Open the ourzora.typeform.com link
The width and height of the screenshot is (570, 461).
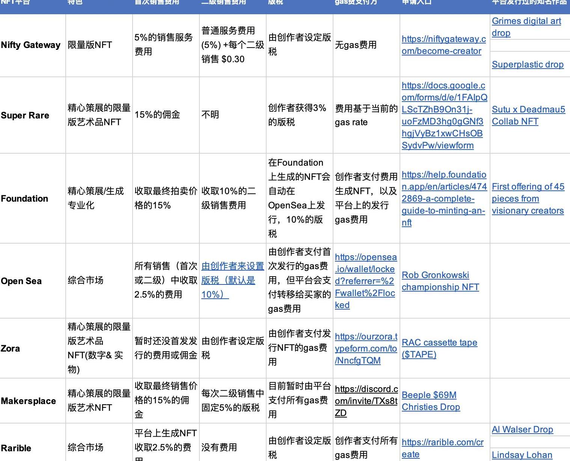tap(365, 348)
